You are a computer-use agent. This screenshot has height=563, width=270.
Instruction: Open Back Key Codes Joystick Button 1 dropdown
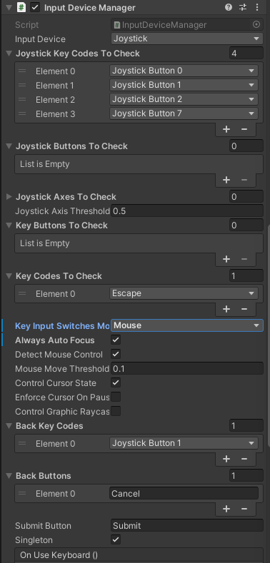click(184, 443)
